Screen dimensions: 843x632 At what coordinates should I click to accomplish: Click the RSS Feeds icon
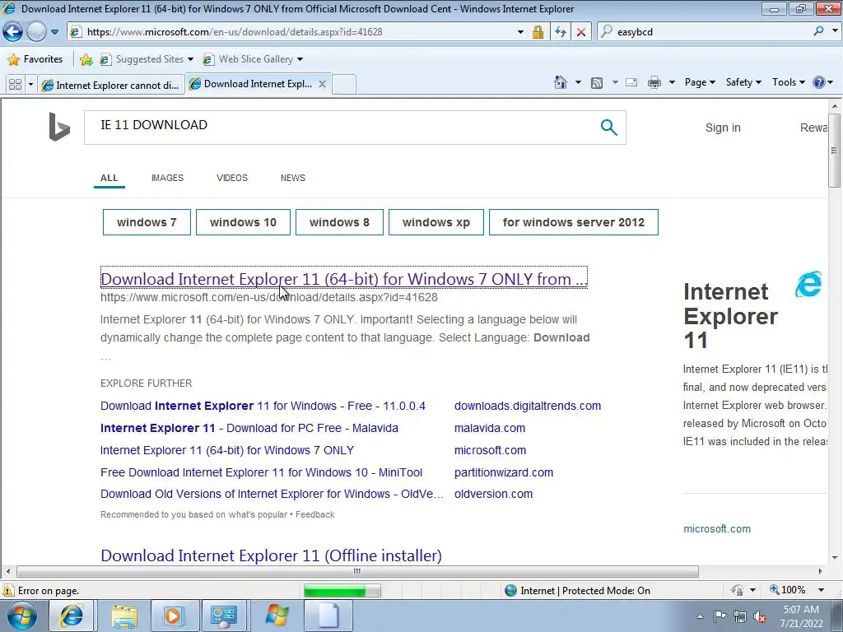point(596,83)
